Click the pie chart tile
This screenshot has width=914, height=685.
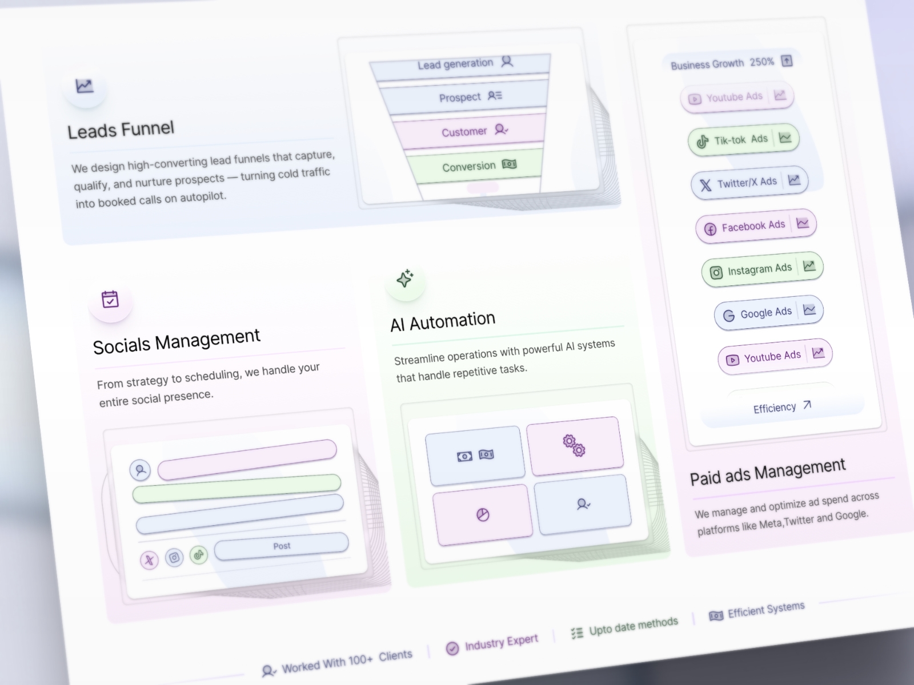pyautogui.click(x=483, y=515)
